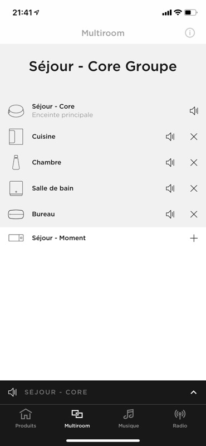Tap the Séjour - Core Groupe title
Viewport: 206px width, 446px height.
103,66
